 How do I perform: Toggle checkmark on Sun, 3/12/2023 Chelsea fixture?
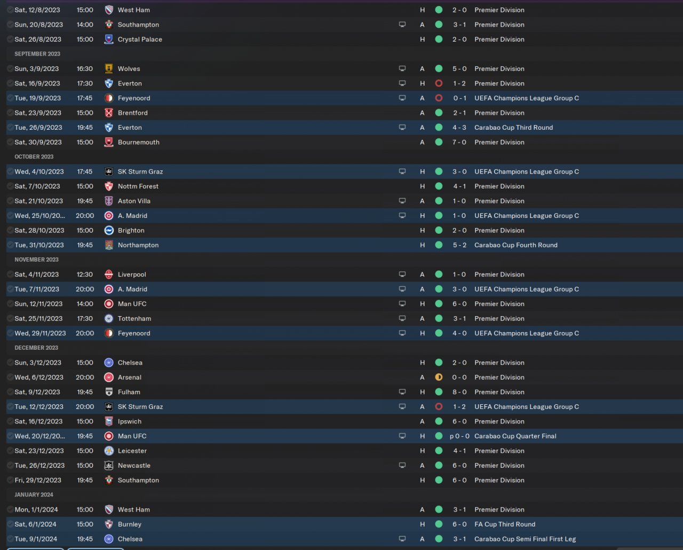[x=10, y=363]
